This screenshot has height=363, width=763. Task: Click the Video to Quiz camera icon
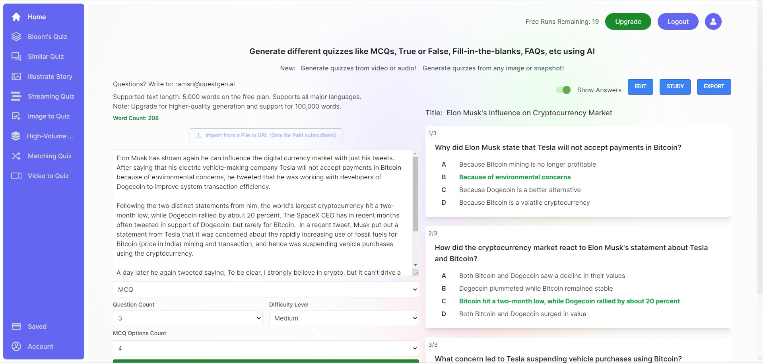[16, 176]
